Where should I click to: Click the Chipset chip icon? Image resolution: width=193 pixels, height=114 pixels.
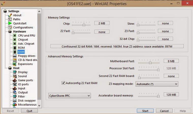coord(15,40)
